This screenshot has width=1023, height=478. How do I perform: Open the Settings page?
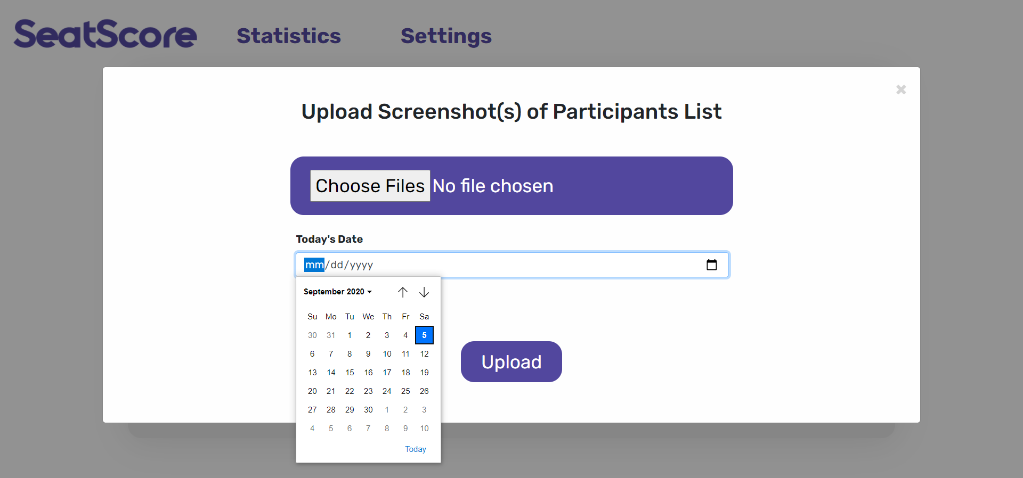pos(446,36)
